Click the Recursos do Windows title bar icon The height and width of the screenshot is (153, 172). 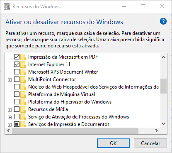click(7, 6)
